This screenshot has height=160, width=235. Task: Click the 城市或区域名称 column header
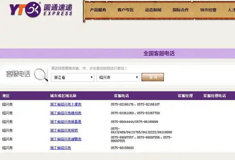[x=63, y=96]
